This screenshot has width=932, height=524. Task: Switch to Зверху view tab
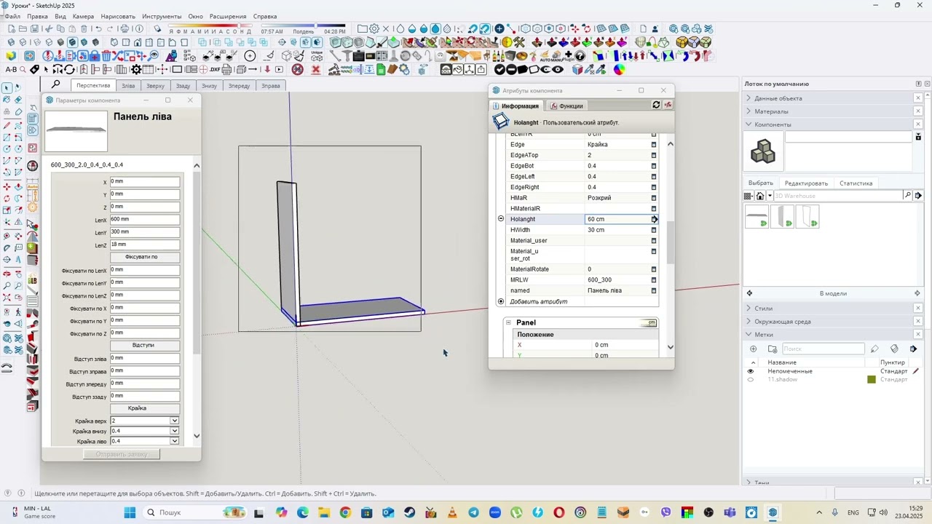(156, 86)
